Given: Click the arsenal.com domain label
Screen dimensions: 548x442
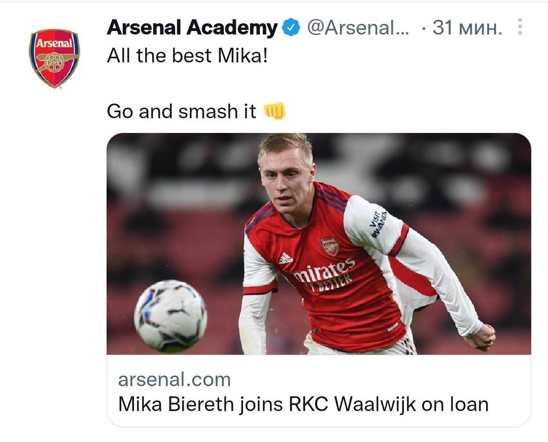Looking at the screenshot, I should (x=174, y=380).
